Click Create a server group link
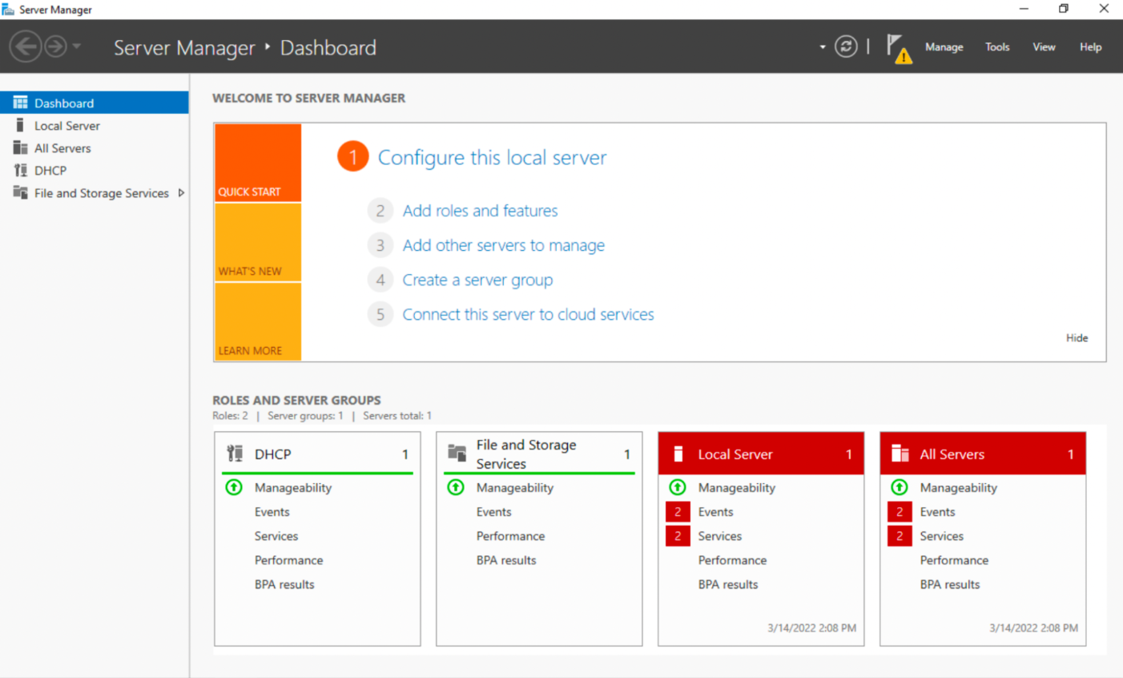Screen dimensions: 1123x678 [477, 280]
